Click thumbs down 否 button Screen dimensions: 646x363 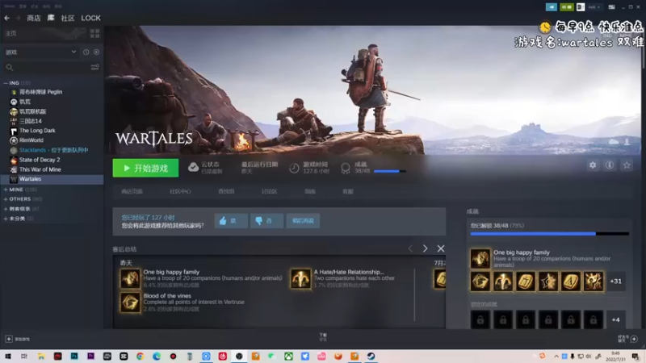tap(266, 221)
